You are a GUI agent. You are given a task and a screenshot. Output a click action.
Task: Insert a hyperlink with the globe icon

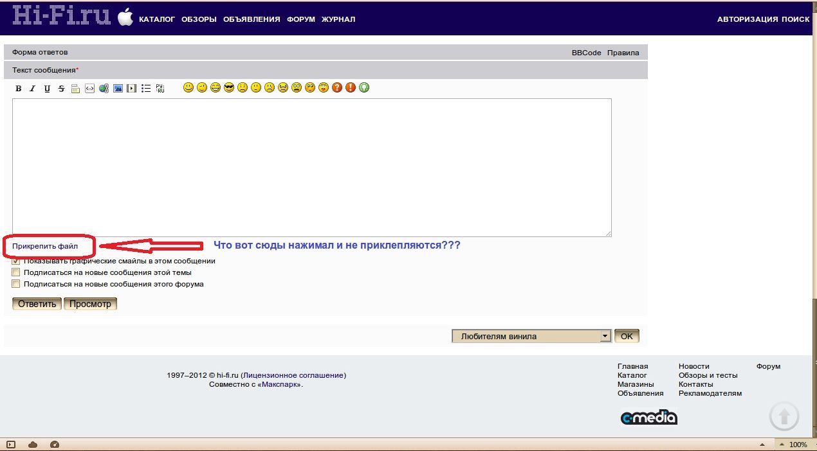pos(104,89)
